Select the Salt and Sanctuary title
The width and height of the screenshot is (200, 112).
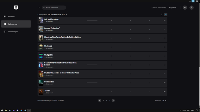pos(52,19)
